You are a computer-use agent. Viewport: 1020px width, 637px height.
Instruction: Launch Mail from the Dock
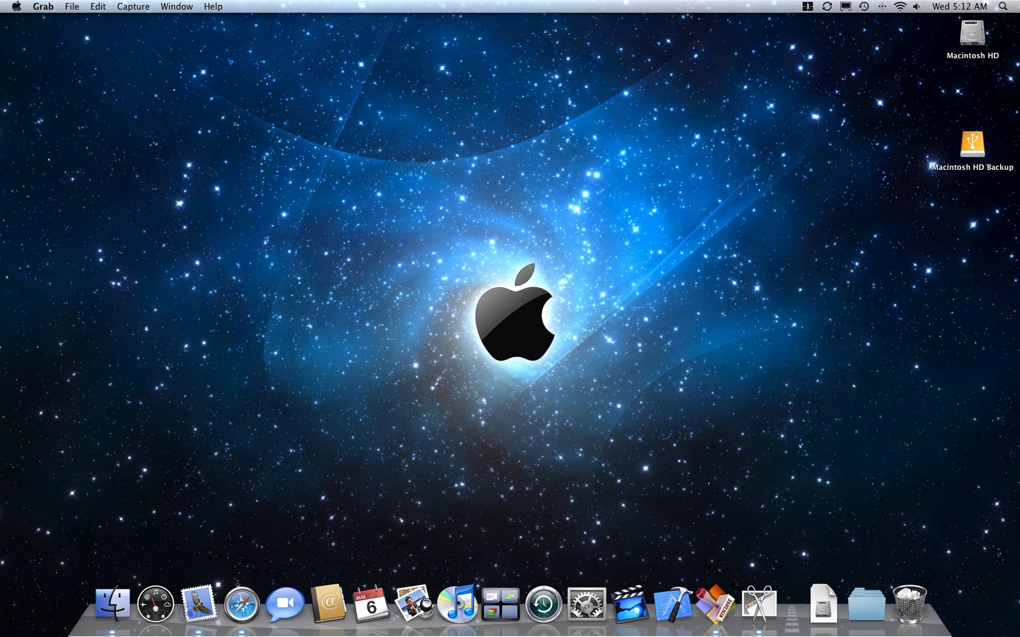pyautogui.click(x=199, y=604)
